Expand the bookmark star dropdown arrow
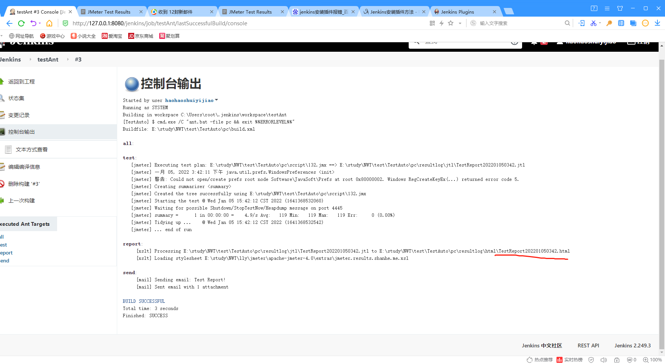 (x=460, y=23)
